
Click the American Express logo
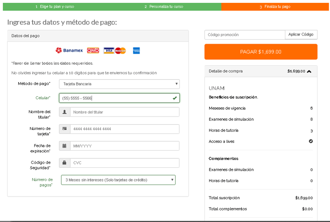pos(136,50)
